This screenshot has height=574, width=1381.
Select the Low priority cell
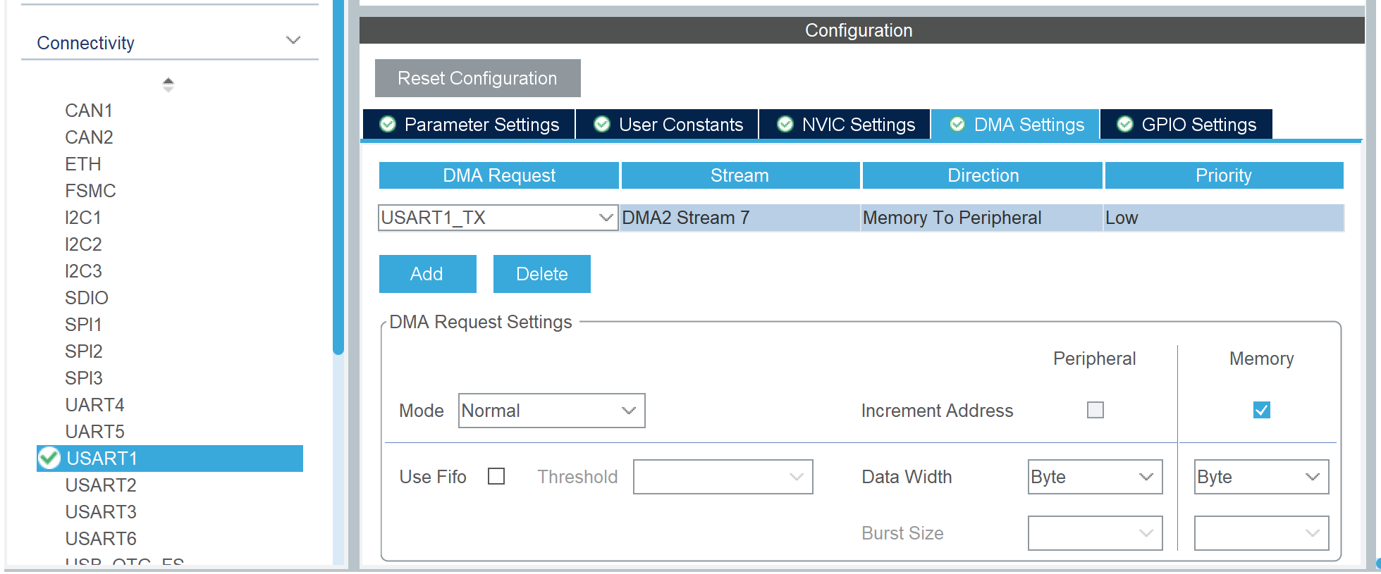[x=1224, y=218]
